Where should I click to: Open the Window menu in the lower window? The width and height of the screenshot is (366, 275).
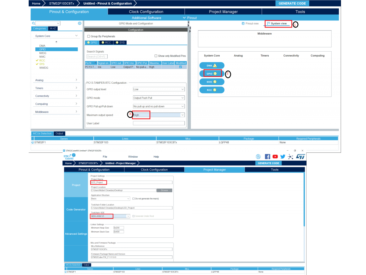[x=133, y=157]
